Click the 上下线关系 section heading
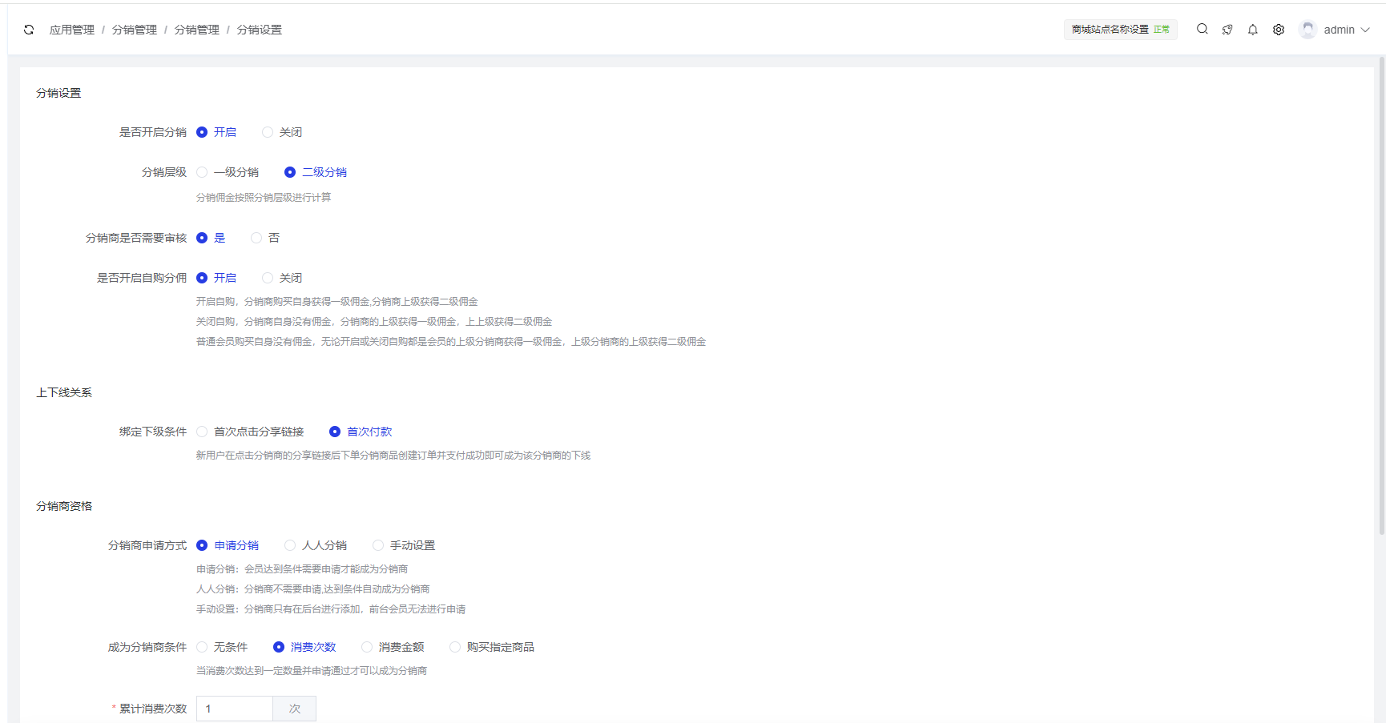Screen dimensions: 1386x723 pos(64,392)
